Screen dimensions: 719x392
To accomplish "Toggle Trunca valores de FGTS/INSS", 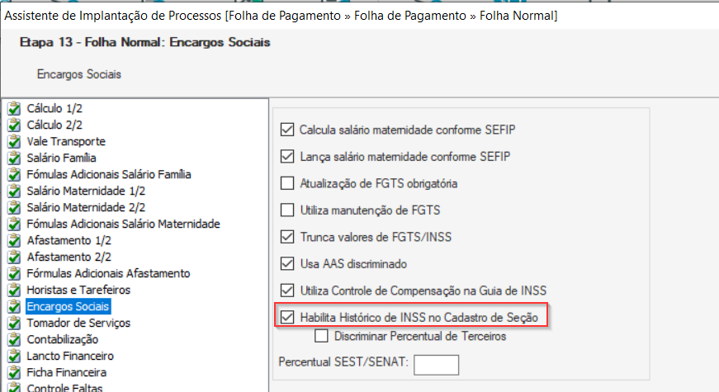I will pos(287,237).
